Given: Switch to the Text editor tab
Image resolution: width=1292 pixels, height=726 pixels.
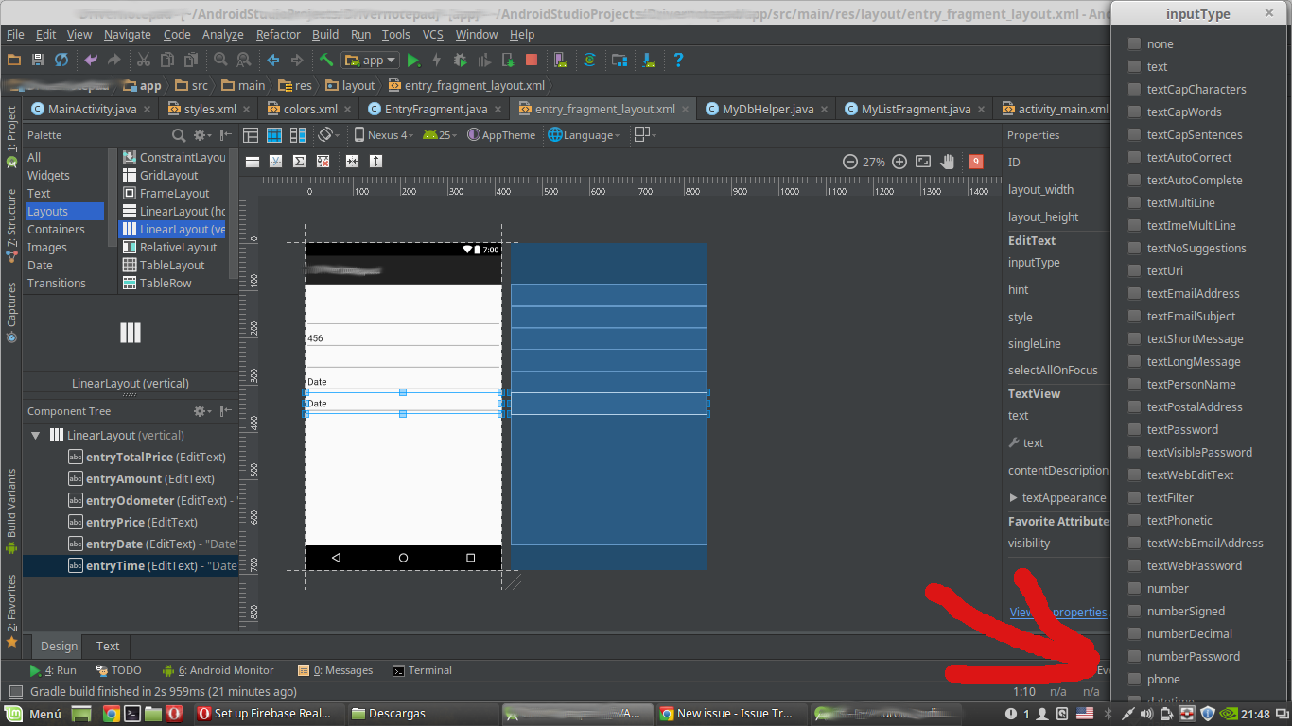Looking at the screenshot, I should (x=108, y=647).
